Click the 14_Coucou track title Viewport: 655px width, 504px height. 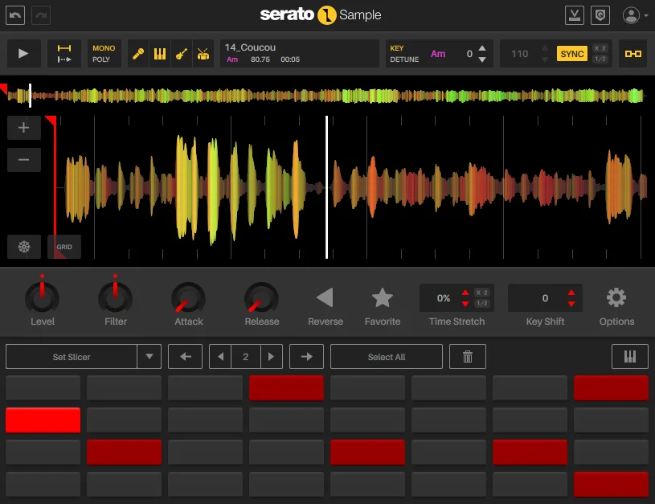click(250, 47)
